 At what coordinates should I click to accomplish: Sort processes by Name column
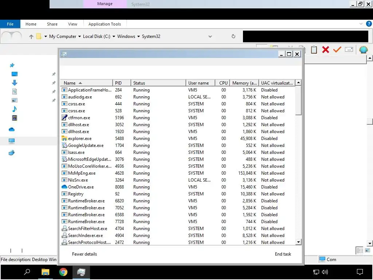(x=86, y=83)
